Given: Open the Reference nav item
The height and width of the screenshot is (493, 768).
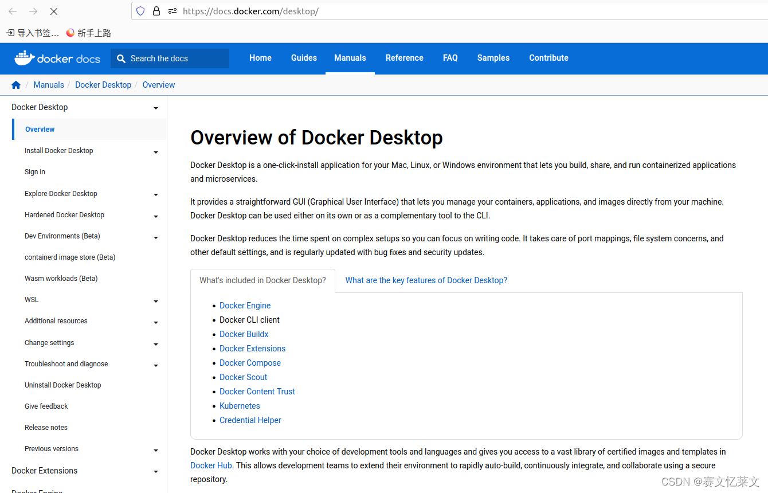Looking at the screenshot, I should coord(405,58).
